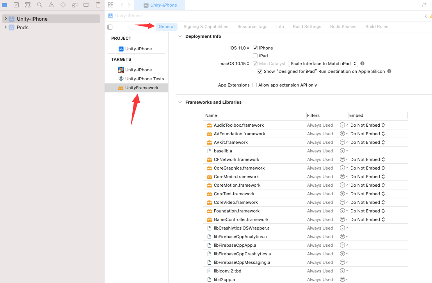
Task: Toggle the targets sidebar panel icon
Action: click(x=110, y=27)
